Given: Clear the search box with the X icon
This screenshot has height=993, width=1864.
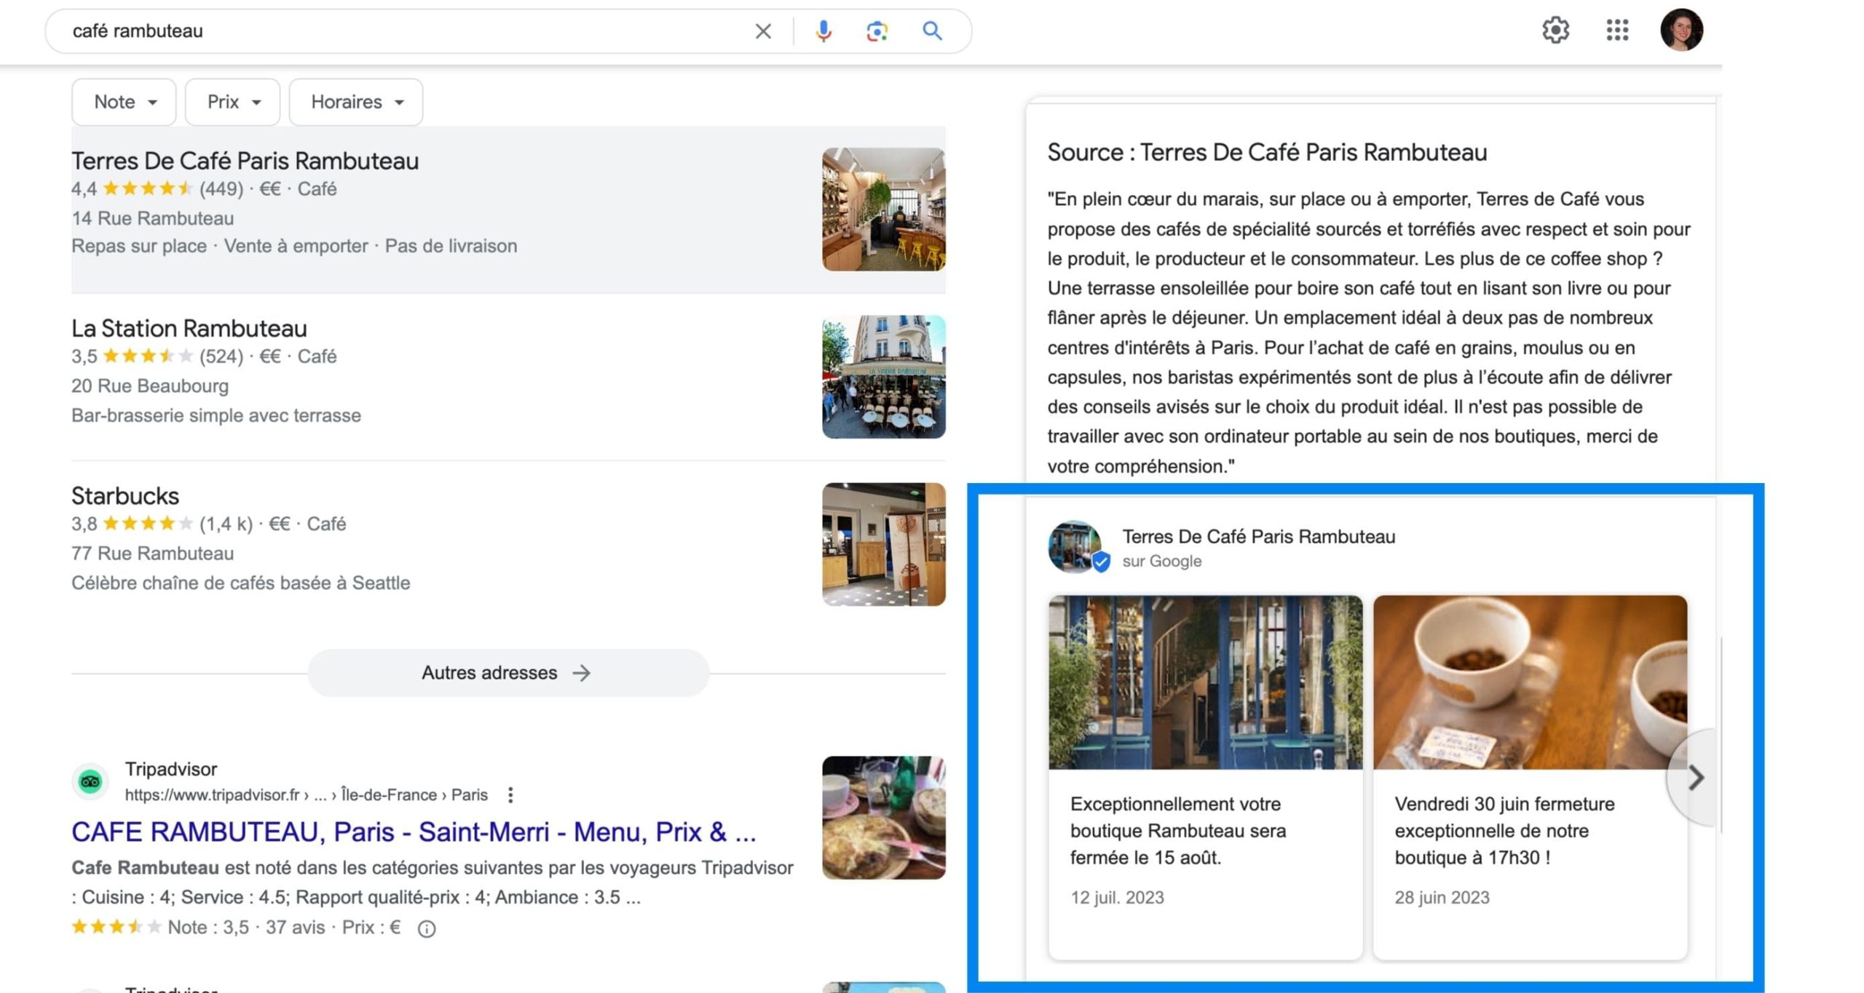Looking at the screenshot, I should (762, 31).
